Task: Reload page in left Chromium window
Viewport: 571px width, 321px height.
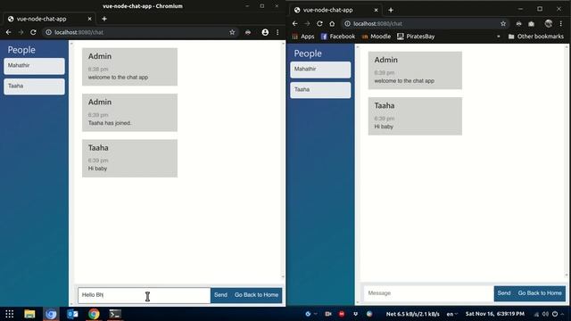Action: pyautogui.click(x=33, y=32)
